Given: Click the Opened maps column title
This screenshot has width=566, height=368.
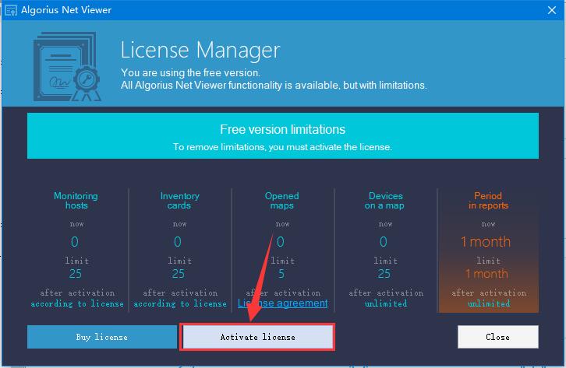Looking at the screenshot, I should point(282,201).
